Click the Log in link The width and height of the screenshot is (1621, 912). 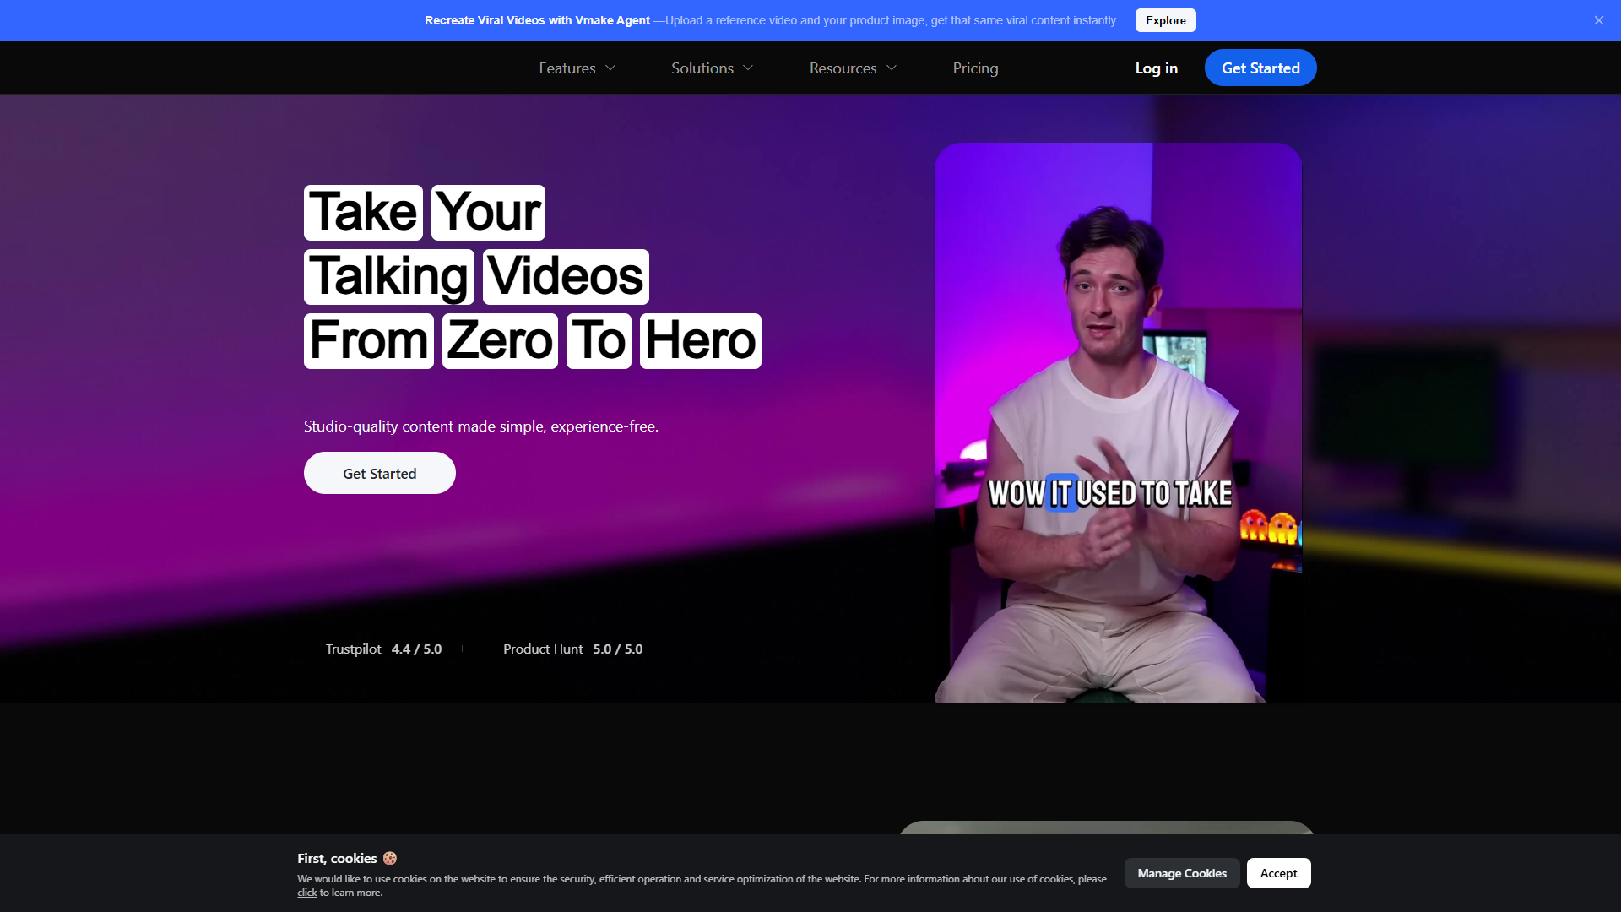pyautogui.click(x=1156, y=68)
